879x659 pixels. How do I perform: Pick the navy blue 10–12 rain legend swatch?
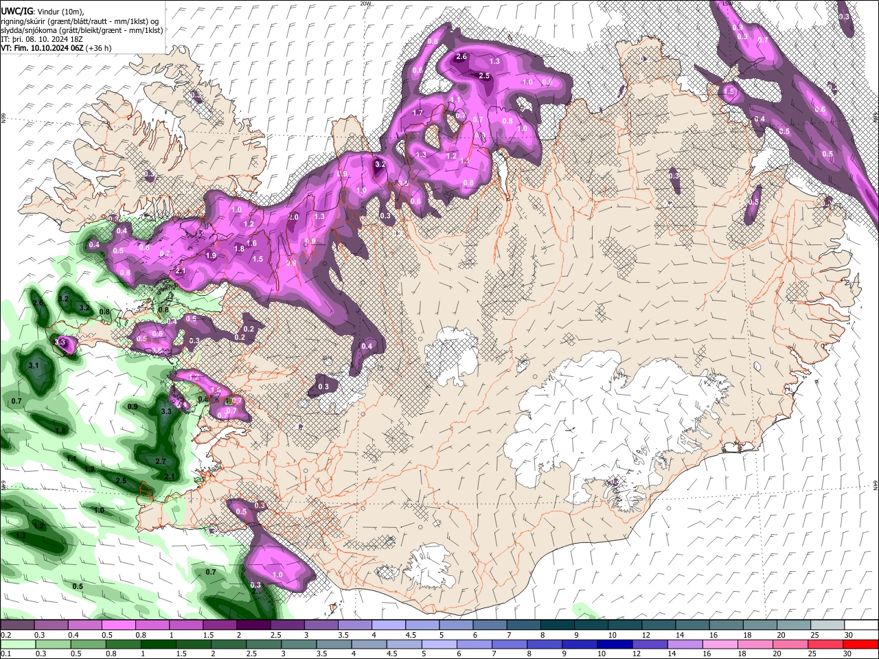tap(616, 644)
